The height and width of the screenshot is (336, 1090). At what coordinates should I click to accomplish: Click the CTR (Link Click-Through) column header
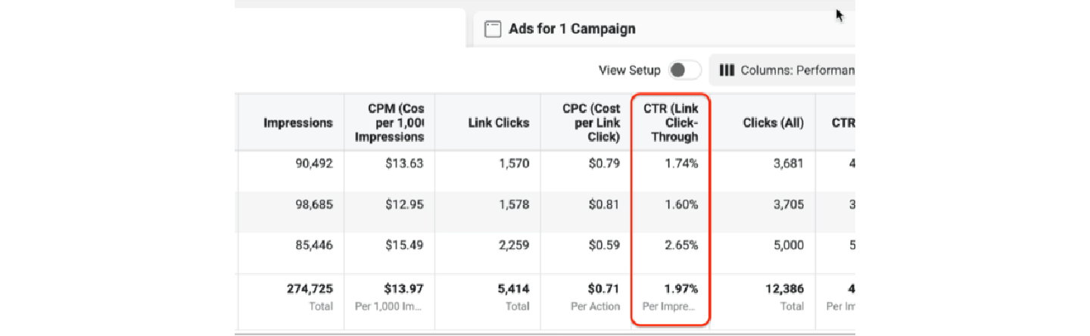(x=670, y=123)
